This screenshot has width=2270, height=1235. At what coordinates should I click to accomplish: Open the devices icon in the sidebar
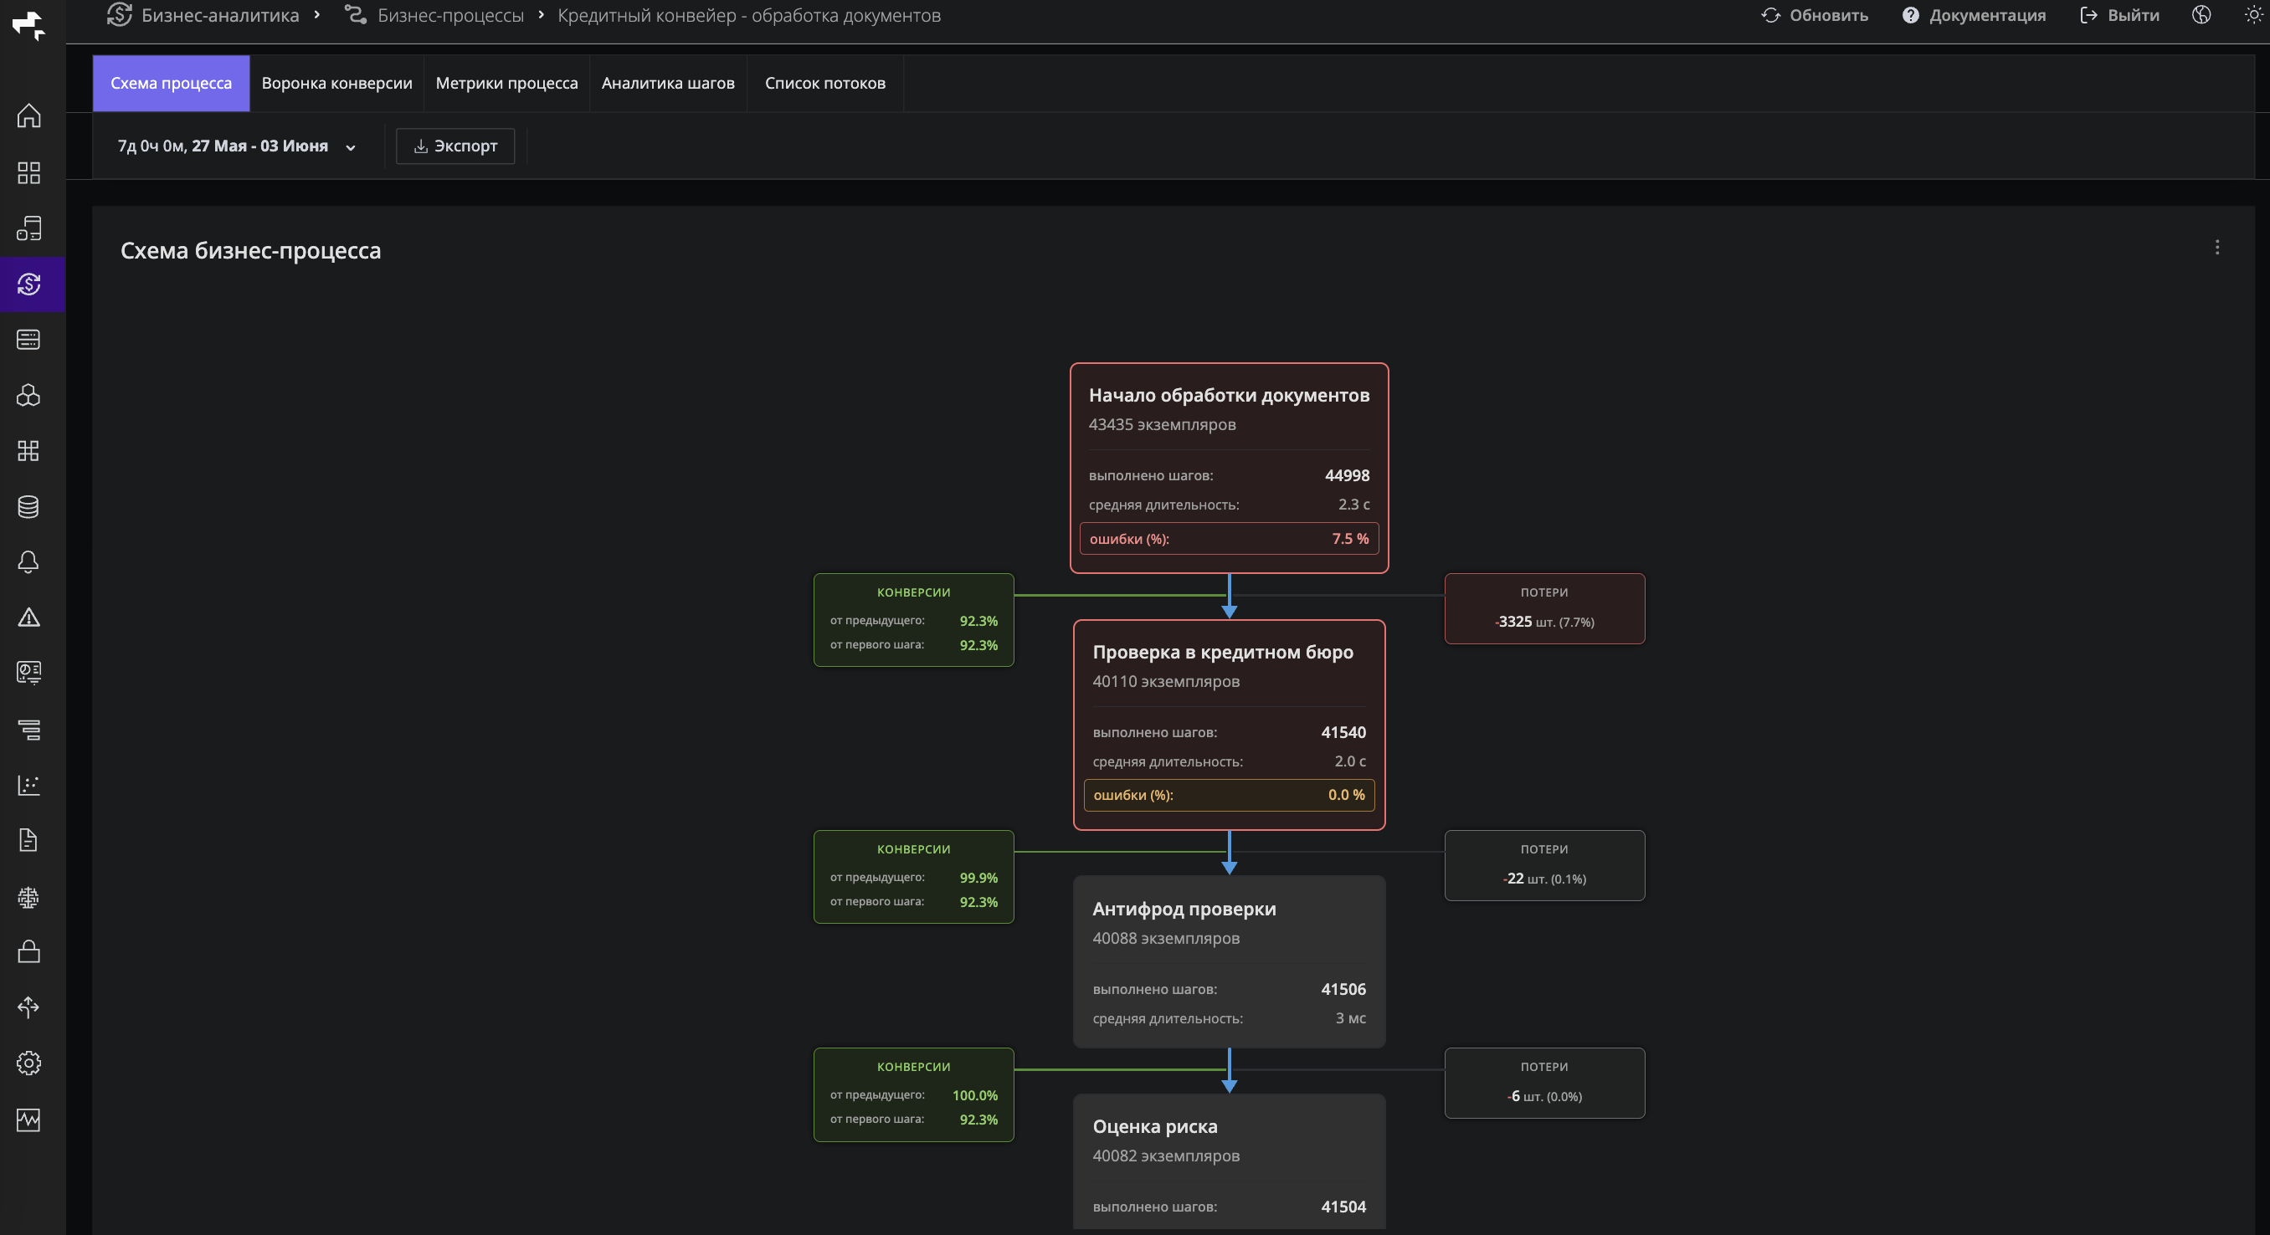pos(29,228)
